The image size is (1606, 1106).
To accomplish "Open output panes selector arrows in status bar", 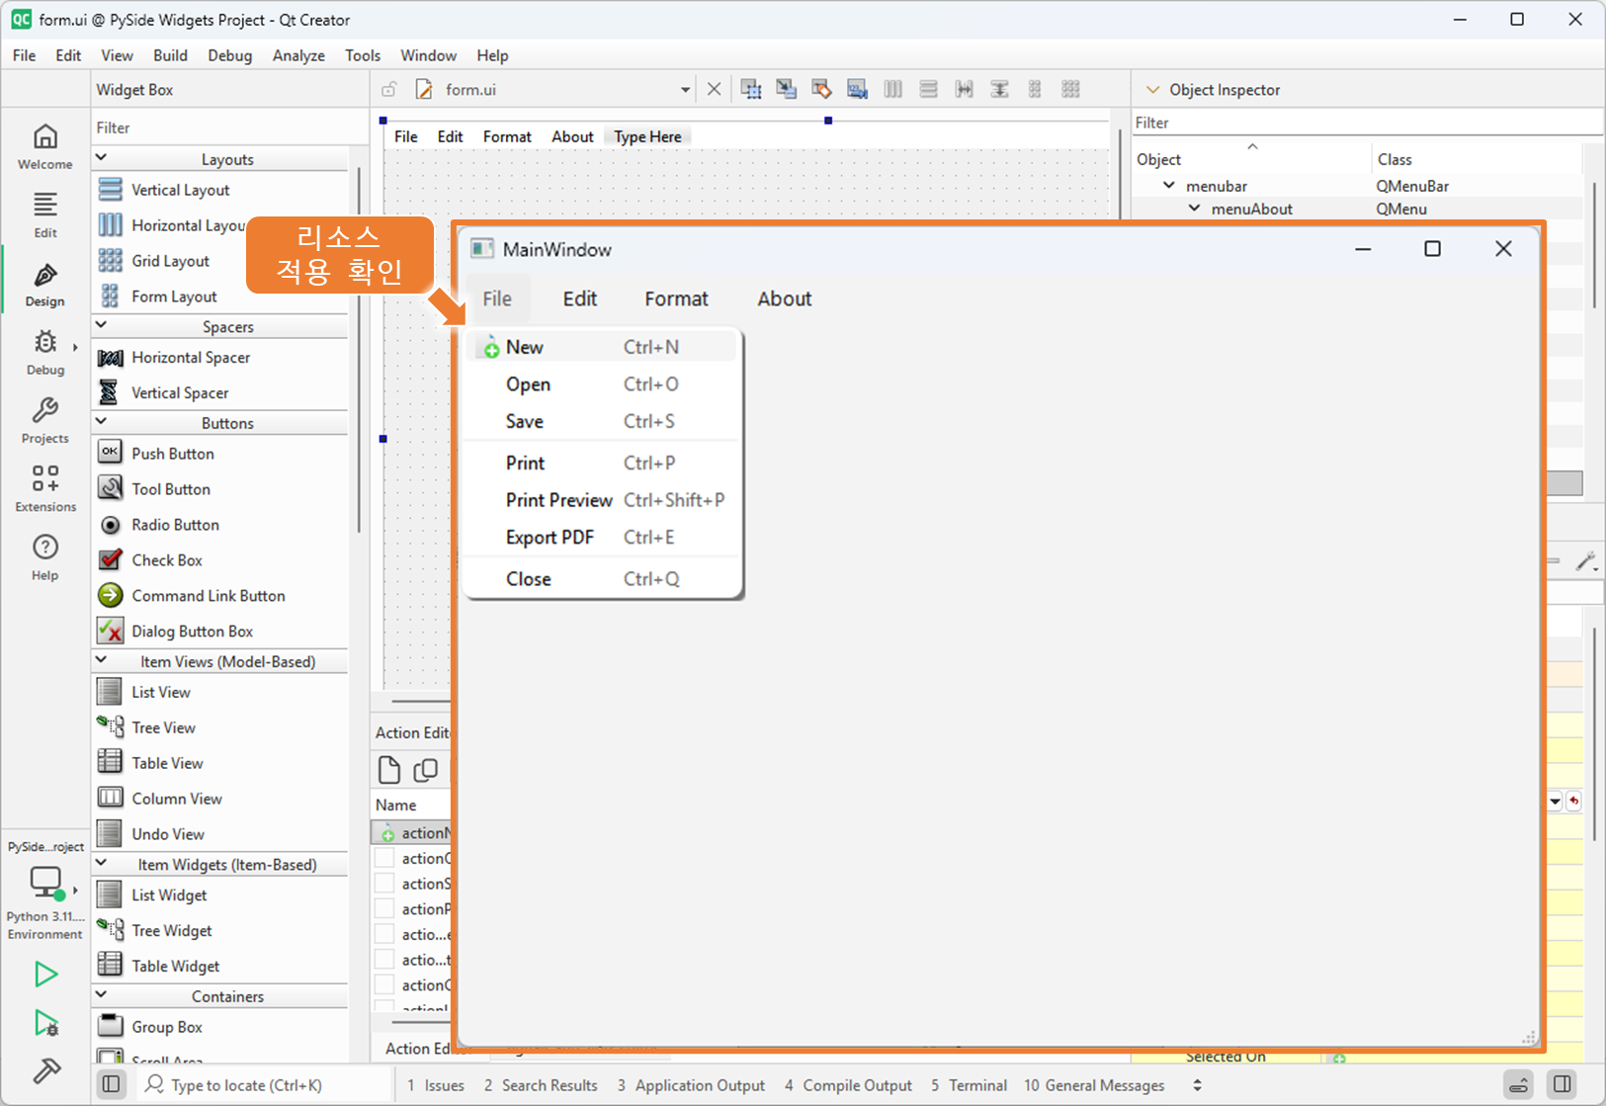I will tap(1198, 1085).
